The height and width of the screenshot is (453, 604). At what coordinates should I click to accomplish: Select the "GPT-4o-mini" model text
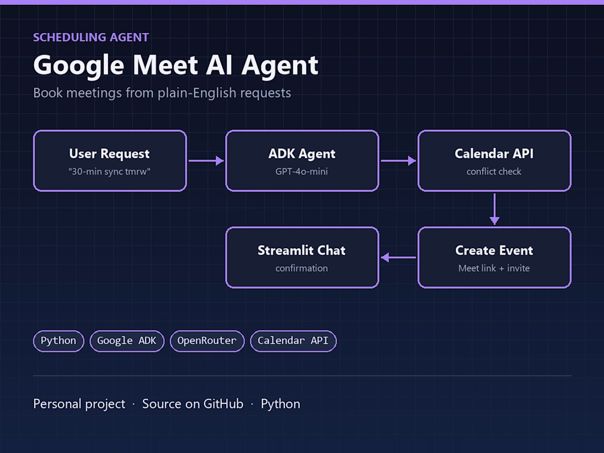pos(301,171)
